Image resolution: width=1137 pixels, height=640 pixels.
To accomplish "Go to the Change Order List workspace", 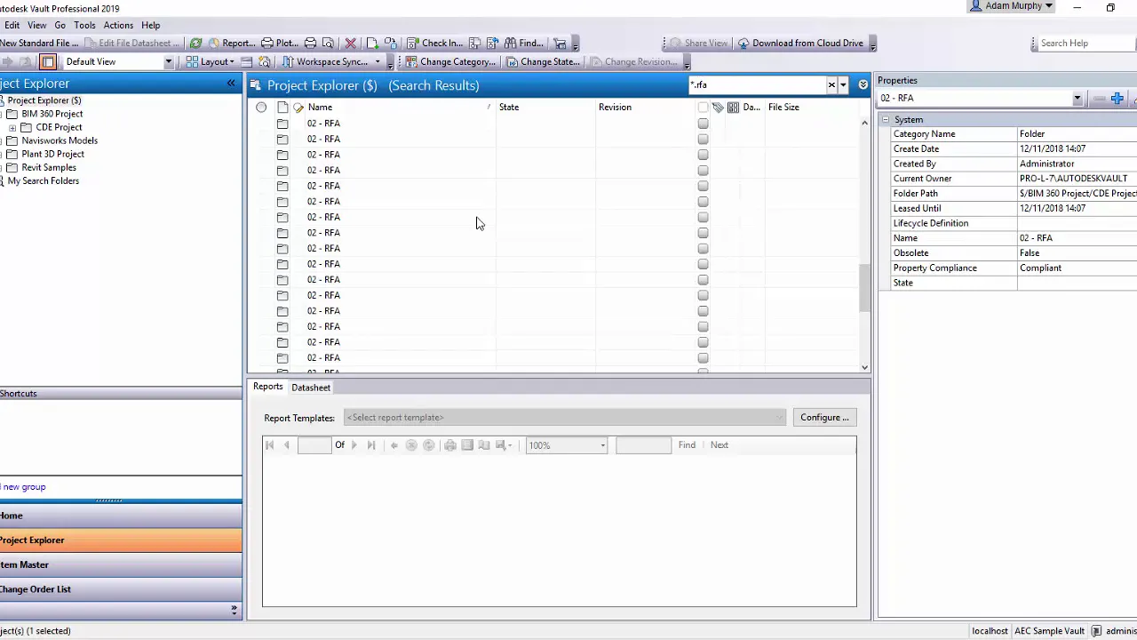I will pos(121,589).
